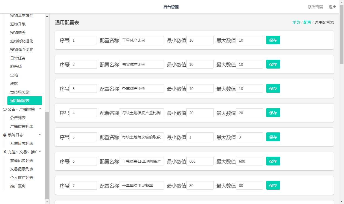Save row 7 干旱每次出现概率
Screen dimensions: 344x204
point(273,186)
